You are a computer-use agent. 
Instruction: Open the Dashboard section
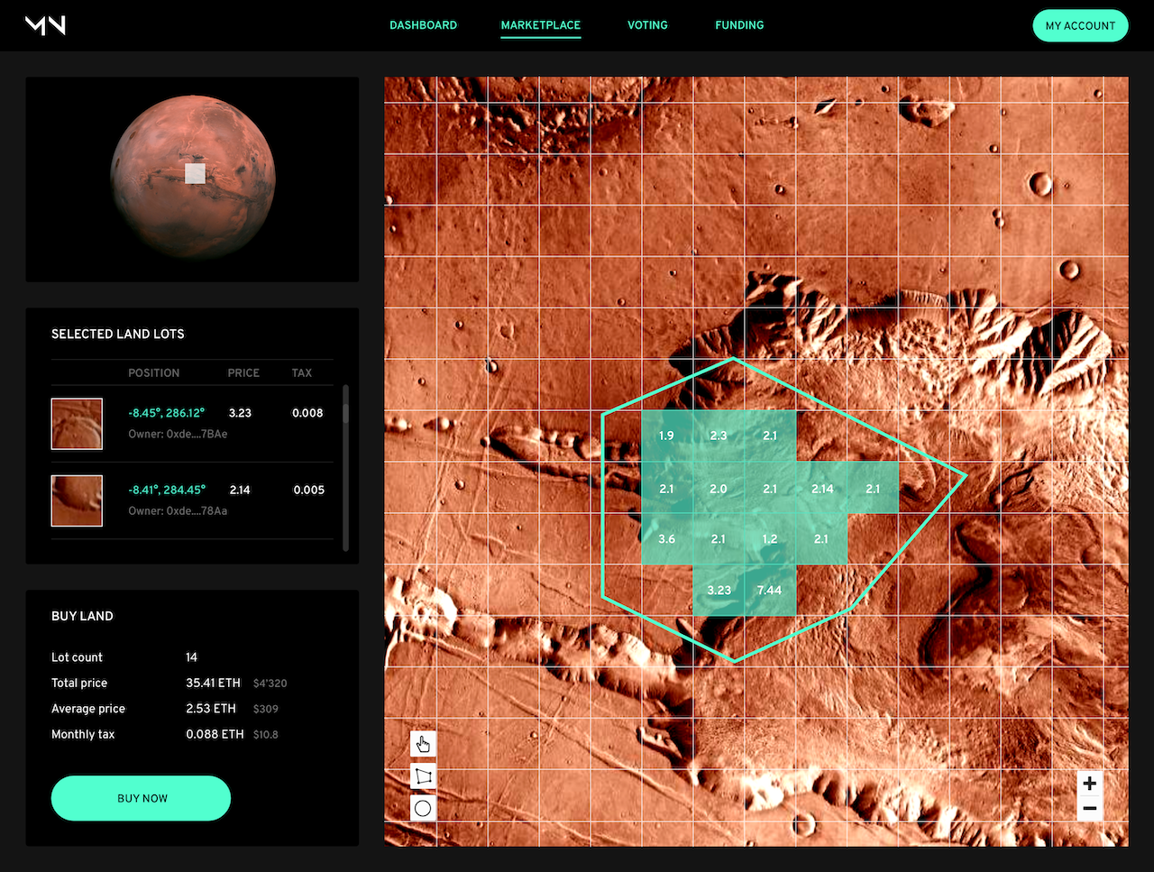point(423,25)
